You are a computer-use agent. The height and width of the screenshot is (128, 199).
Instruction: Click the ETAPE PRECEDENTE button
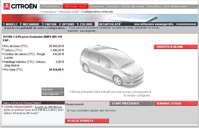click(131, 103)
